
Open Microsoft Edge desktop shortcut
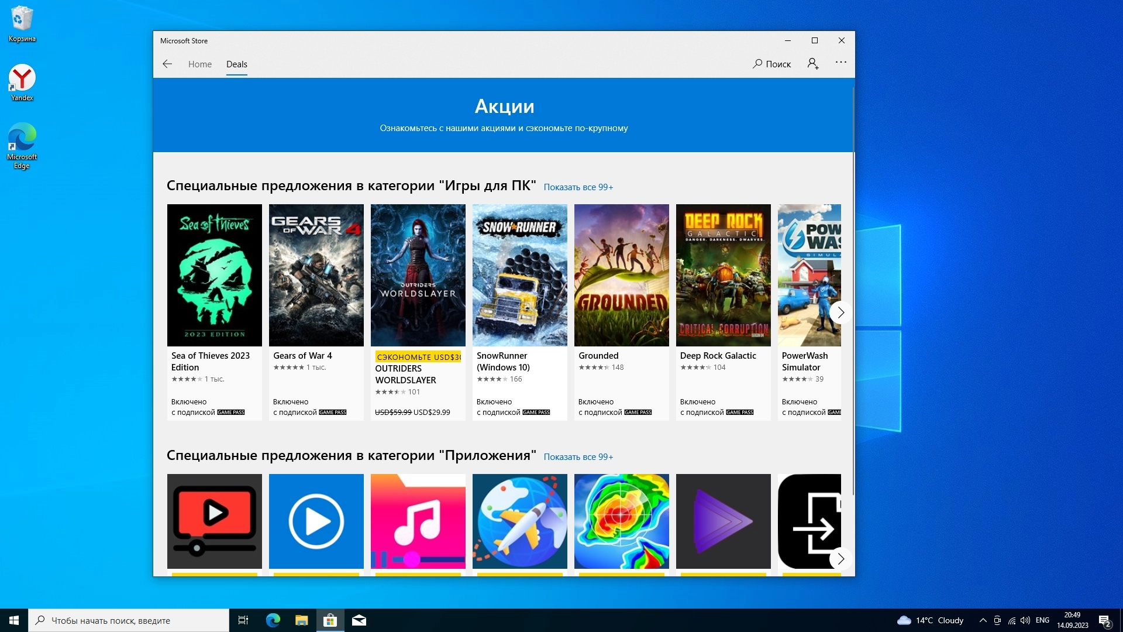[x=22, y=145]
